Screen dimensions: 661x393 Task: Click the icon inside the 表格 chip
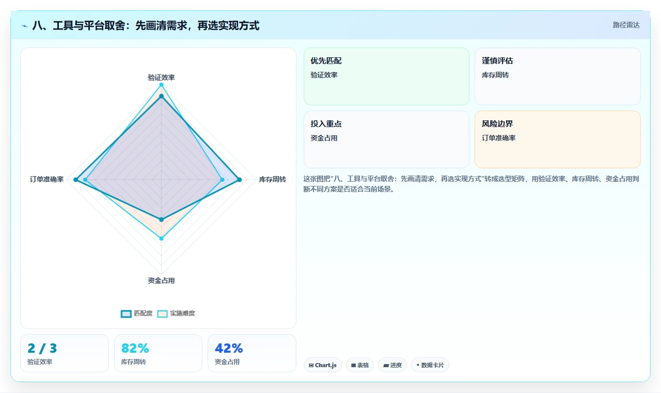[x=354, y=366]
